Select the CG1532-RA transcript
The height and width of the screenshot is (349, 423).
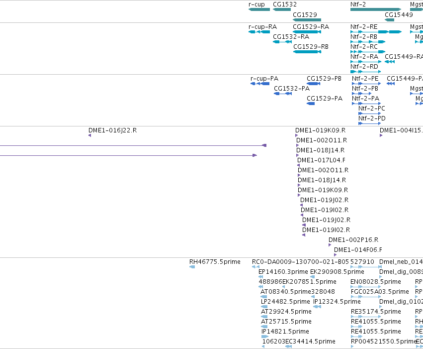[x=282, y=42]
